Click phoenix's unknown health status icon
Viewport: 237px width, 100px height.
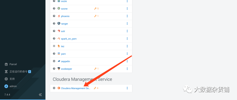point(54,16)
